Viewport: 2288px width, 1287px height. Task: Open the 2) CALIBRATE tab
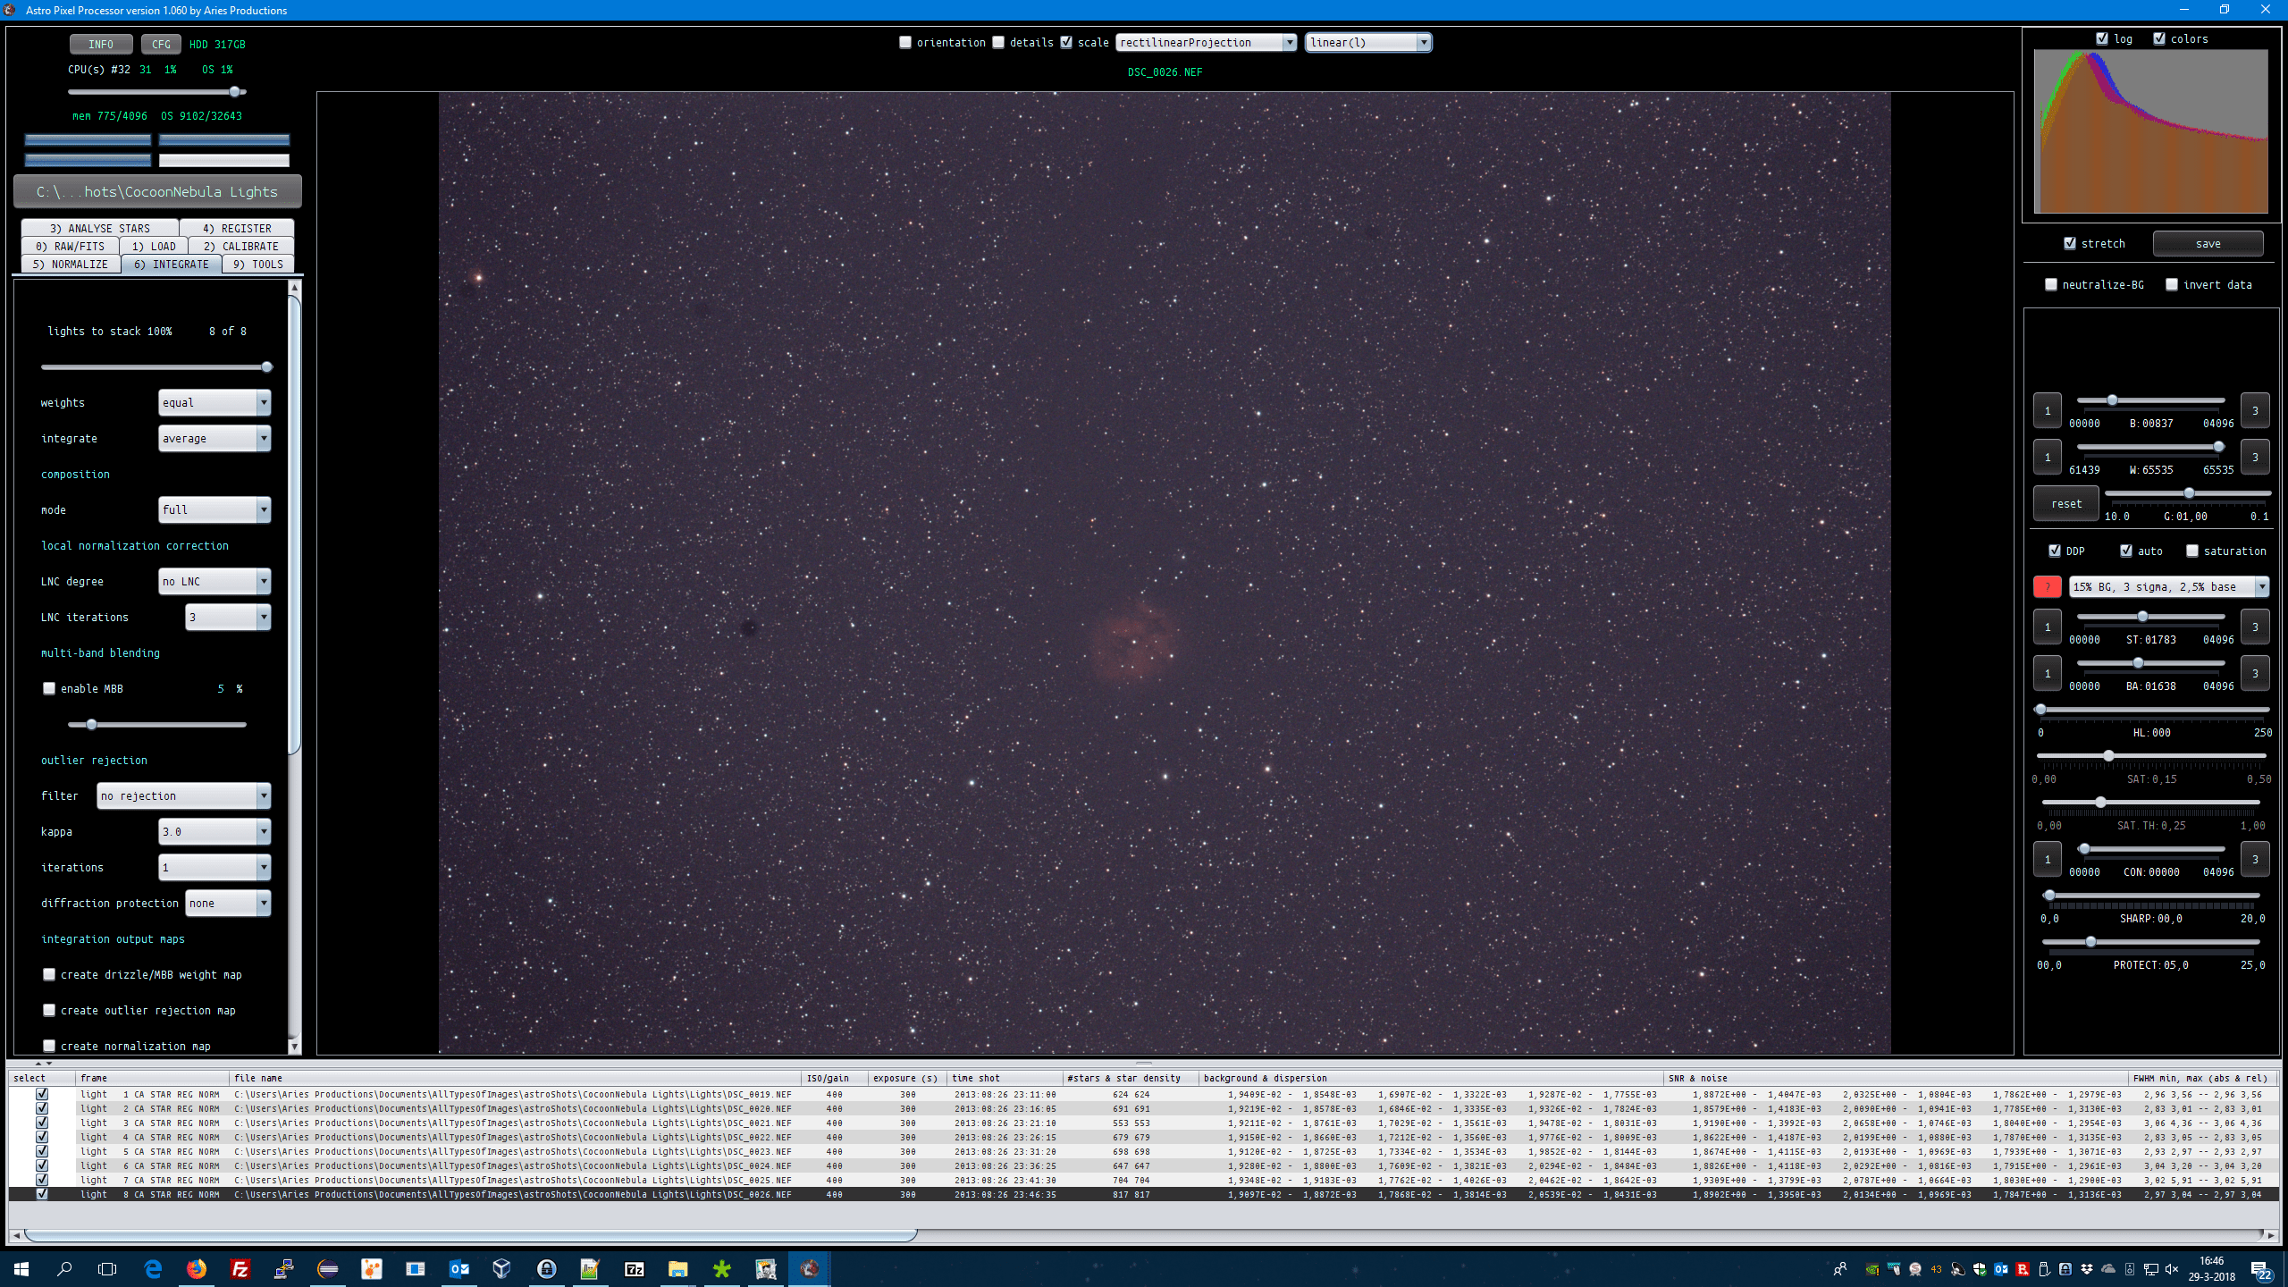[240, 246]
